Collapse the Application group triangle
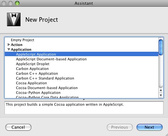 tap(9, 49)
